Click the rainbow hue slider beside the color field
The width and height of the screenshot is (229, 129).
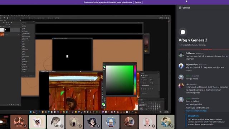tap(135, 80)
